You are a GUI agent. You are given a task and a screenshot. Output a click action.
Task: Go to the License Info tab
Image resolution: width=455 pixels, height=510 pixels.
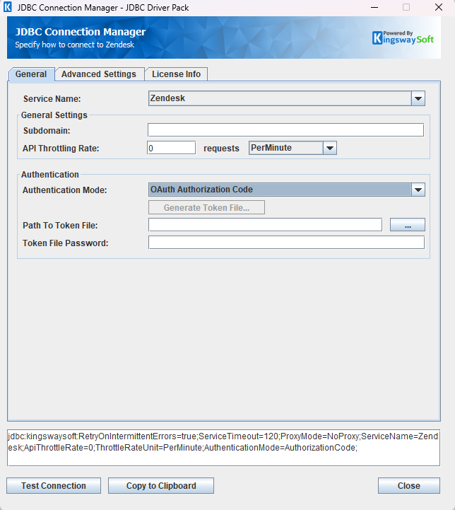(x=176, y=74)
